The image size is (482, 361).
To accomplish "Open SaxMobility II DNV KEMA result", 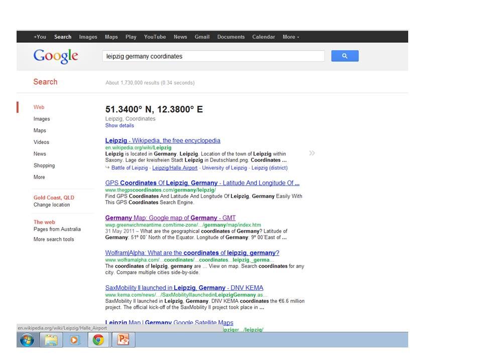I will (x=184, y=288).
